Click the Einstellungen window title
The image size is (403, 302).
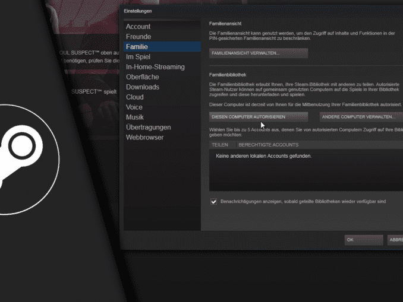138,11
